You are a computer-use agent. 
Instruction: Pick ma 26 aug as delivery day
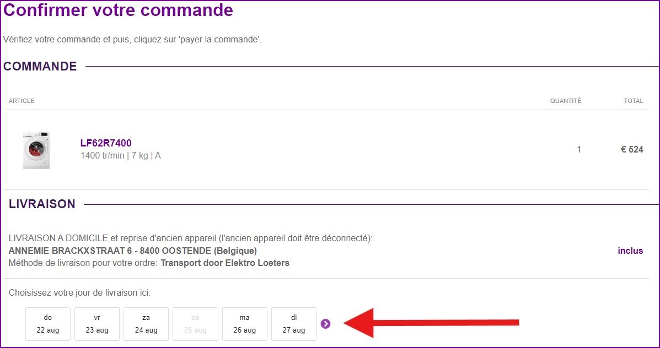pos(245,324)
